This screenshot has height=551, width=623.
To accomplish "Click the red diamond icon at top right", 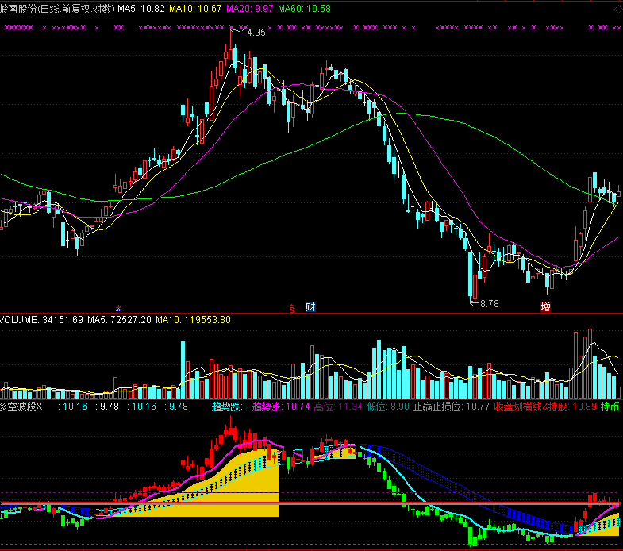I will (x=617, y=9).
